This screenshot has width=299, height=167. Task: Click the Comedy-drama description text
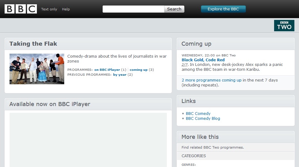117,59
